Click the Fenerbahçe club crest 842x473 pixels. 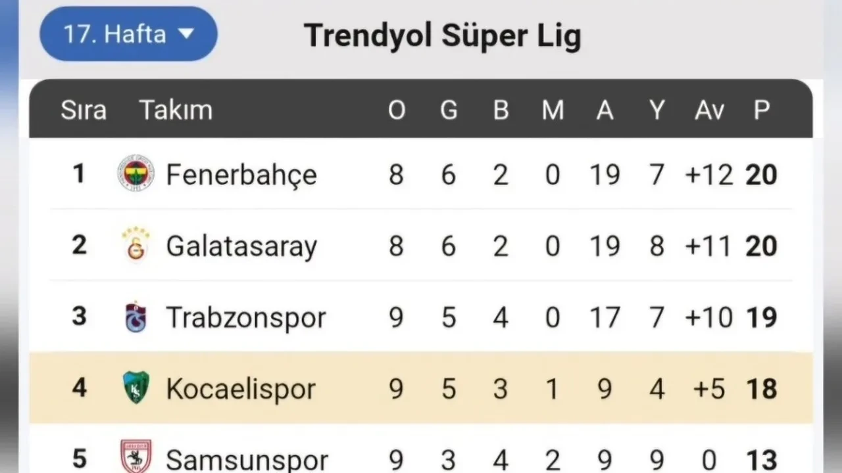click(x=136, y=173)
